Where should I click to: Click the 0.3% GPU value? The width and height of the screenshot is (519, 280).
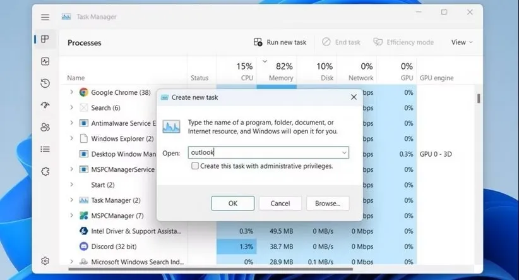tap(406, 154)
